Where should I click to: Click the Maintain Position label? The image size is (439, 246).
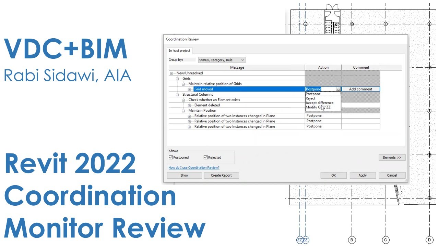pos(202,111)
